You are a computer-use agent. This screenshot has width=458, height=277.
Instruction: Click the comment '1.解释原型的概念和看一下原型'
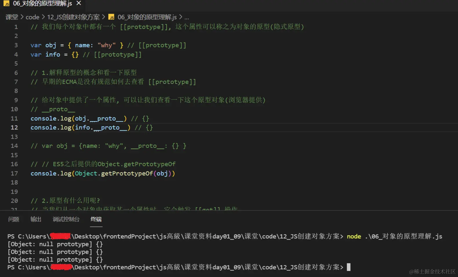pos(84,73)
